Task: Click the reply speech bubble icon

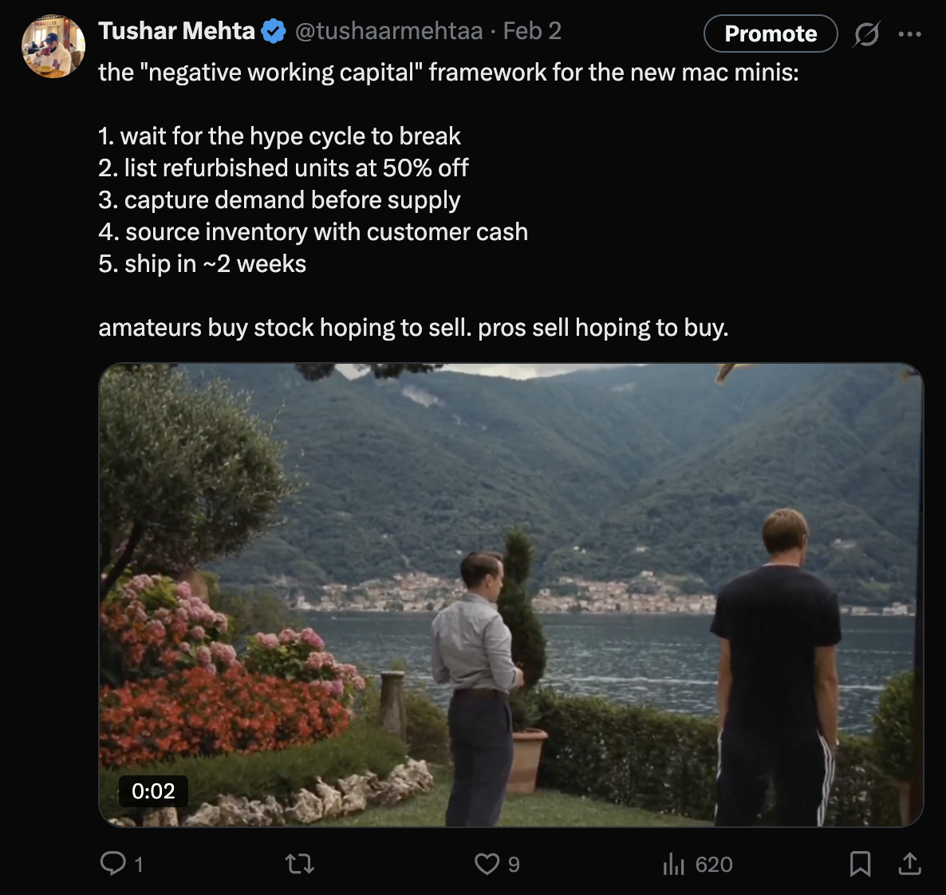Action: tap(112, 863)
